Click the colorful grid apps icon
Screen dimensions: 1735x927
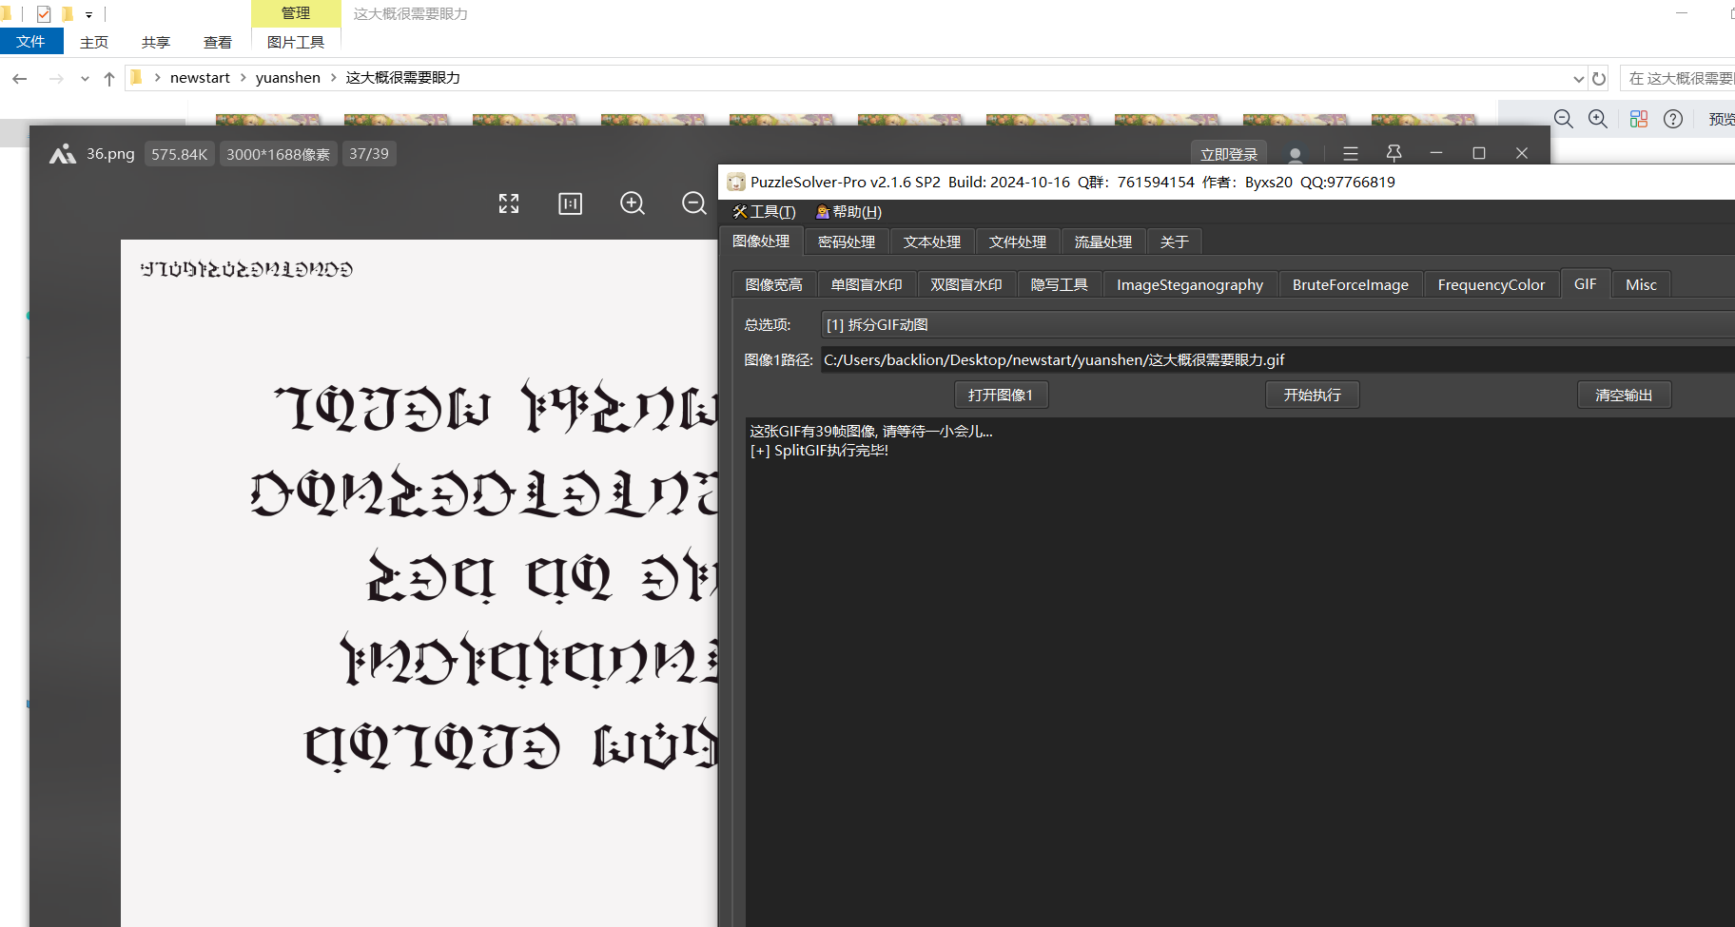coord(1638,119)
